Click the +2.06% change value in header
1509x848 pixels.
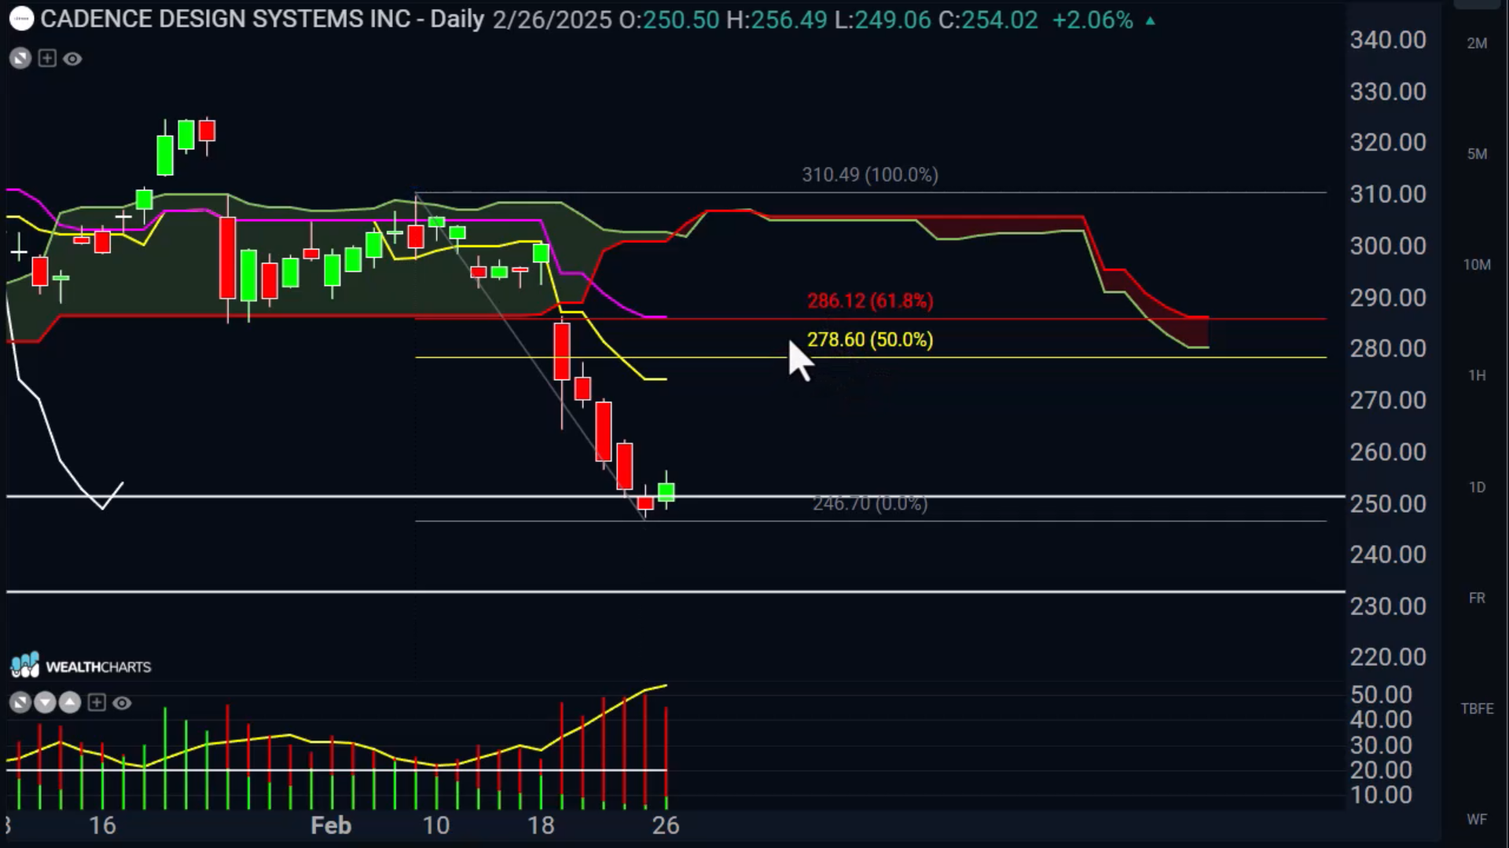[1092, 20]
